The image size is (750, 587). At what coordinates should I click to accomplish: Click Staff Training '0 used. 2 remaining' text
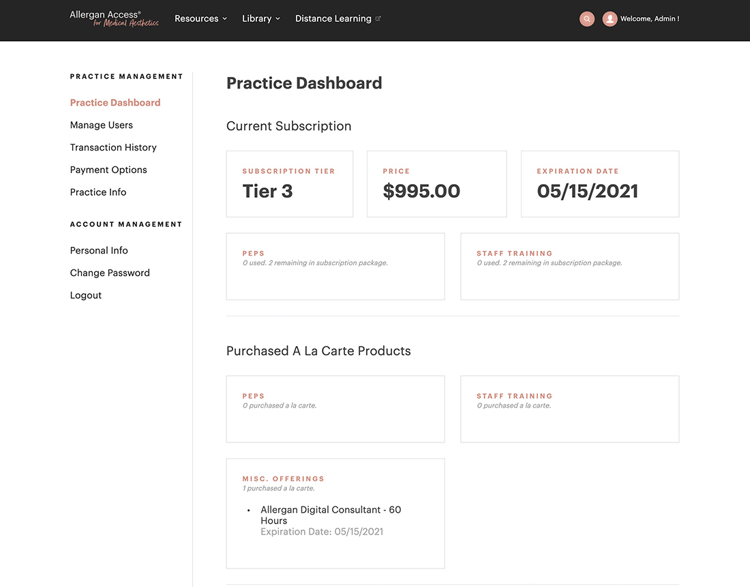[550, 262]
